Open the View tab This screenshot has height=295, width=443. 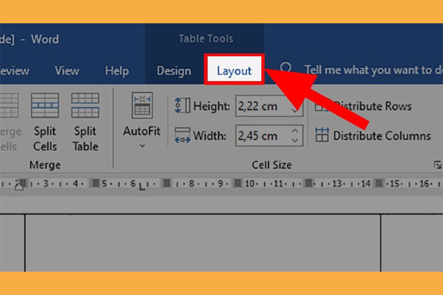coord(66,70)
